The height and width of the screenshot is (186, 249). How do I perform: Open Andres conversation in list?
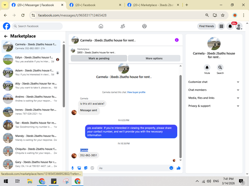click(x=31, y=99)
